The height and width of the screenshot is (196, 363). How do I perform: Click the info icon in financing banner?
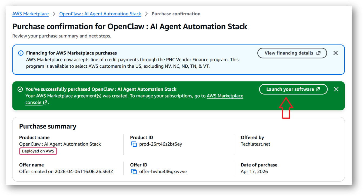click(x=21, y=53)
